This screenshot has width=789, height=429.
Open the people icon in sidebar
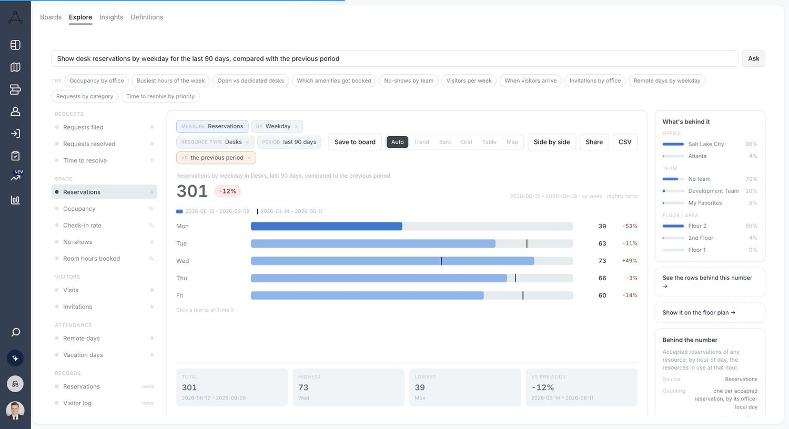click(15, 111)
